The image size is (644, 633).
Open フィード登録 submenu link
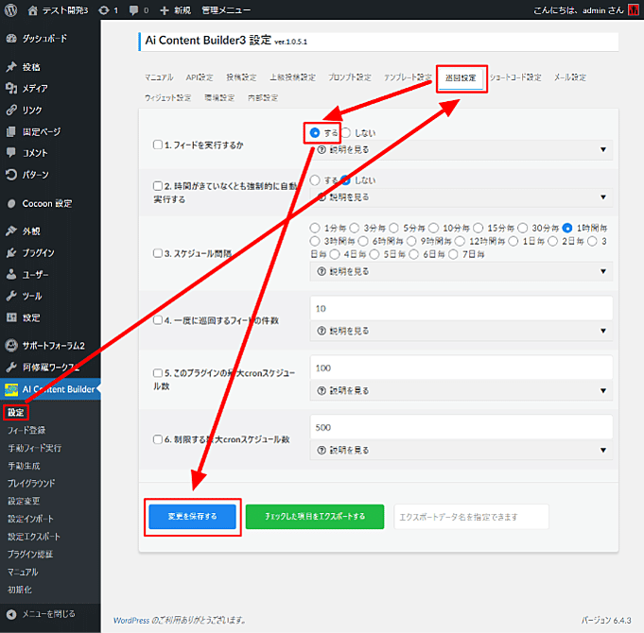point(26,430)
